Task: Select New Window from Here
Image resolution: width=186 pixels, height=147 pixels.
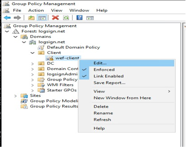Action: pos(127,98)
